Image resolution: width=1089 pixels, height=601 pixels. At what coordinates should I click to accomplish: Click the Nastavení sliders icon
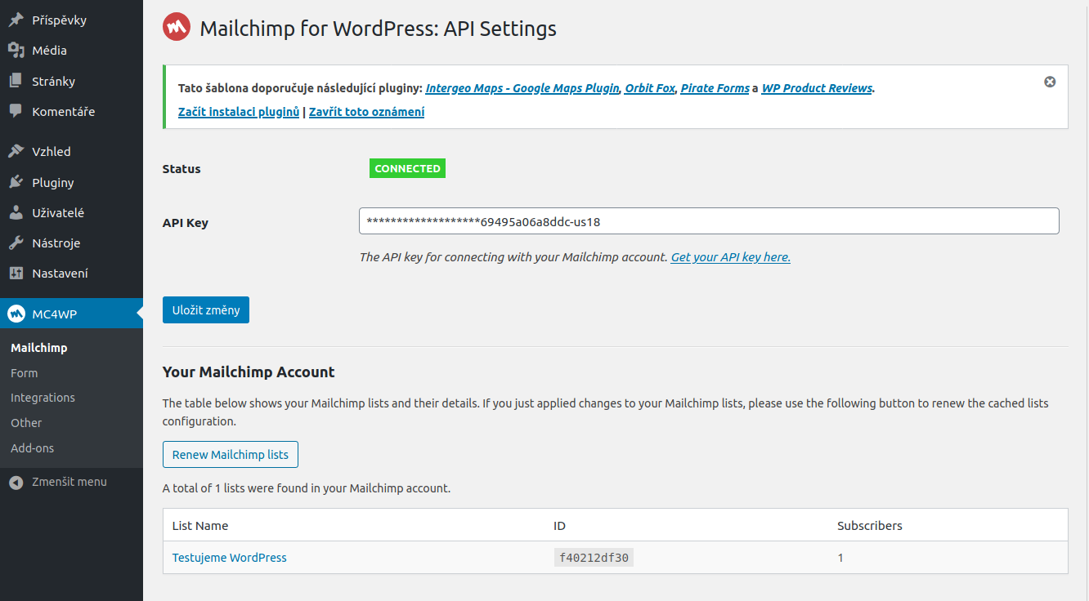16,274
